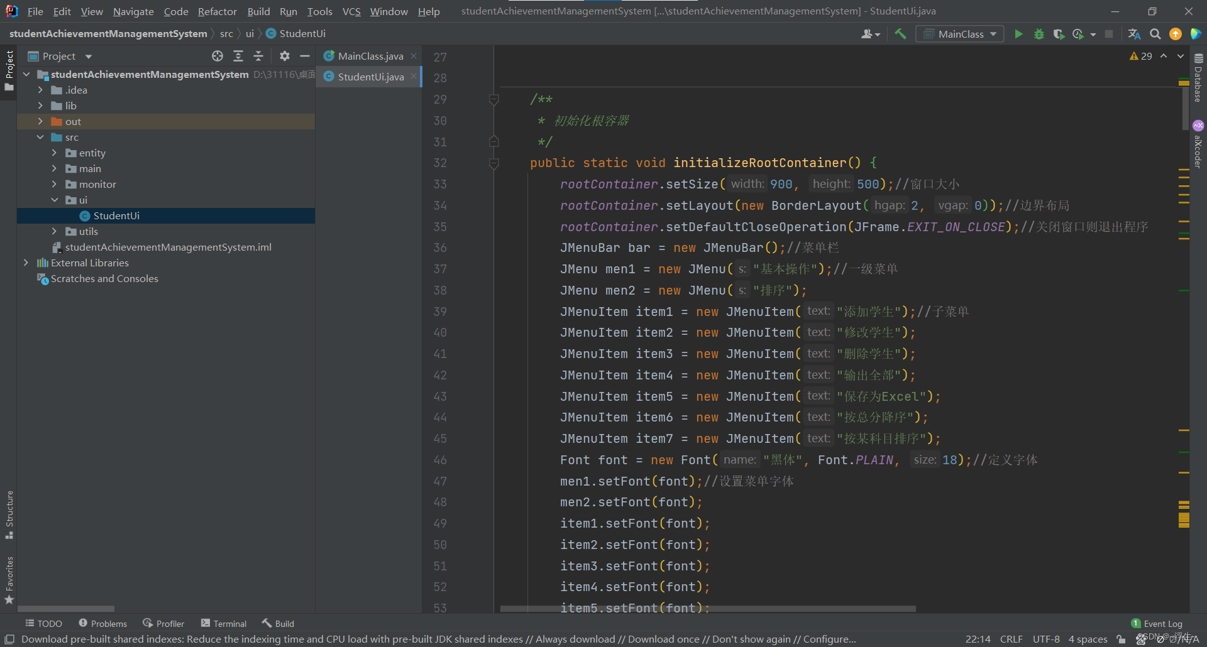Expand the lib folder
The image size is (1207, 647).
click(40, 106)
